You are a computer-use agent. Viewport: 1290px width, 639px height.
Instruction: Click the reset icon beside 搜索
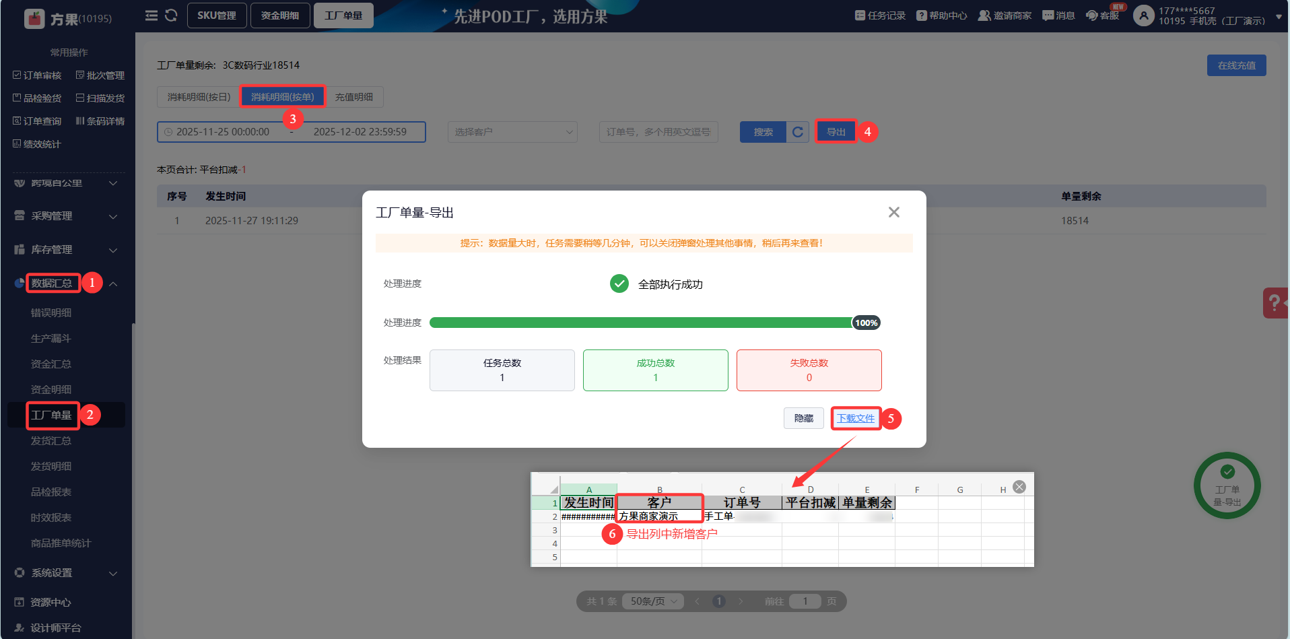[798, 132]
